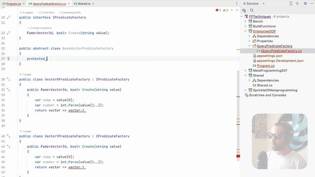
Task: Collapse the FPTechniques solution node
Action: pos(242,16)
